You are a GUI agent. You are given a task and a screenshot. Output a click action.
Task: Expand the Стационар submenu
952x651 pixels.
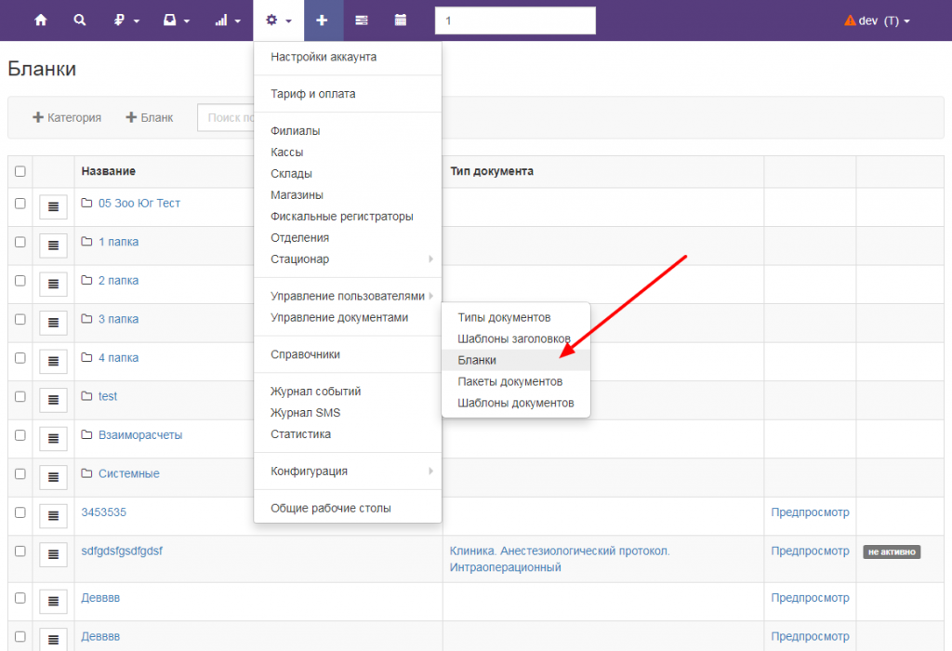348,259
